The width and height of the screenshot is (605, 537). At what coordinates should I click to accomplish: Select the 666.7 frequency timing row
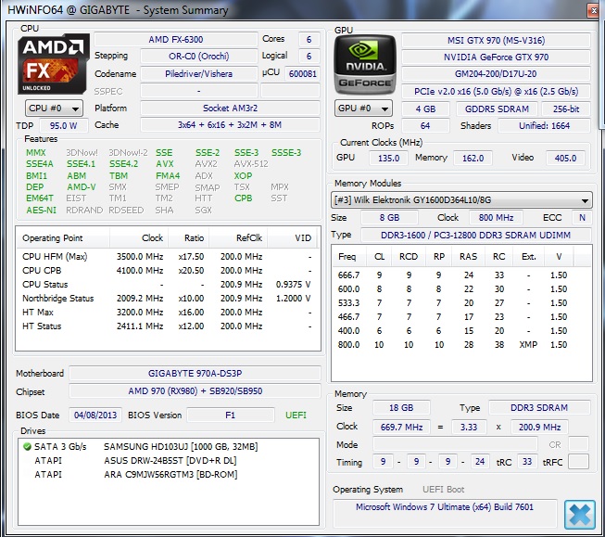click(x=461, y=275)
